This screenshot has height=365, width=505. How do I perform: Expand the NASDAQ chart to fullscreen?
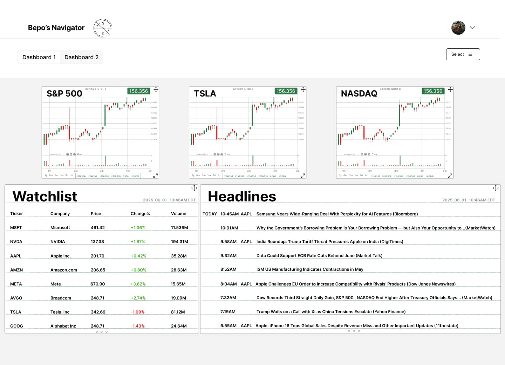tap(450, 176)
